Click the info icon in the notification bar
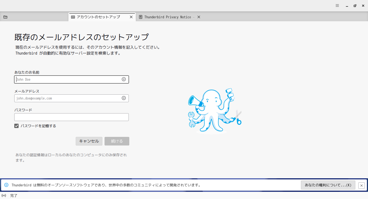Screen dimensions: 368x199 (6, 185)
